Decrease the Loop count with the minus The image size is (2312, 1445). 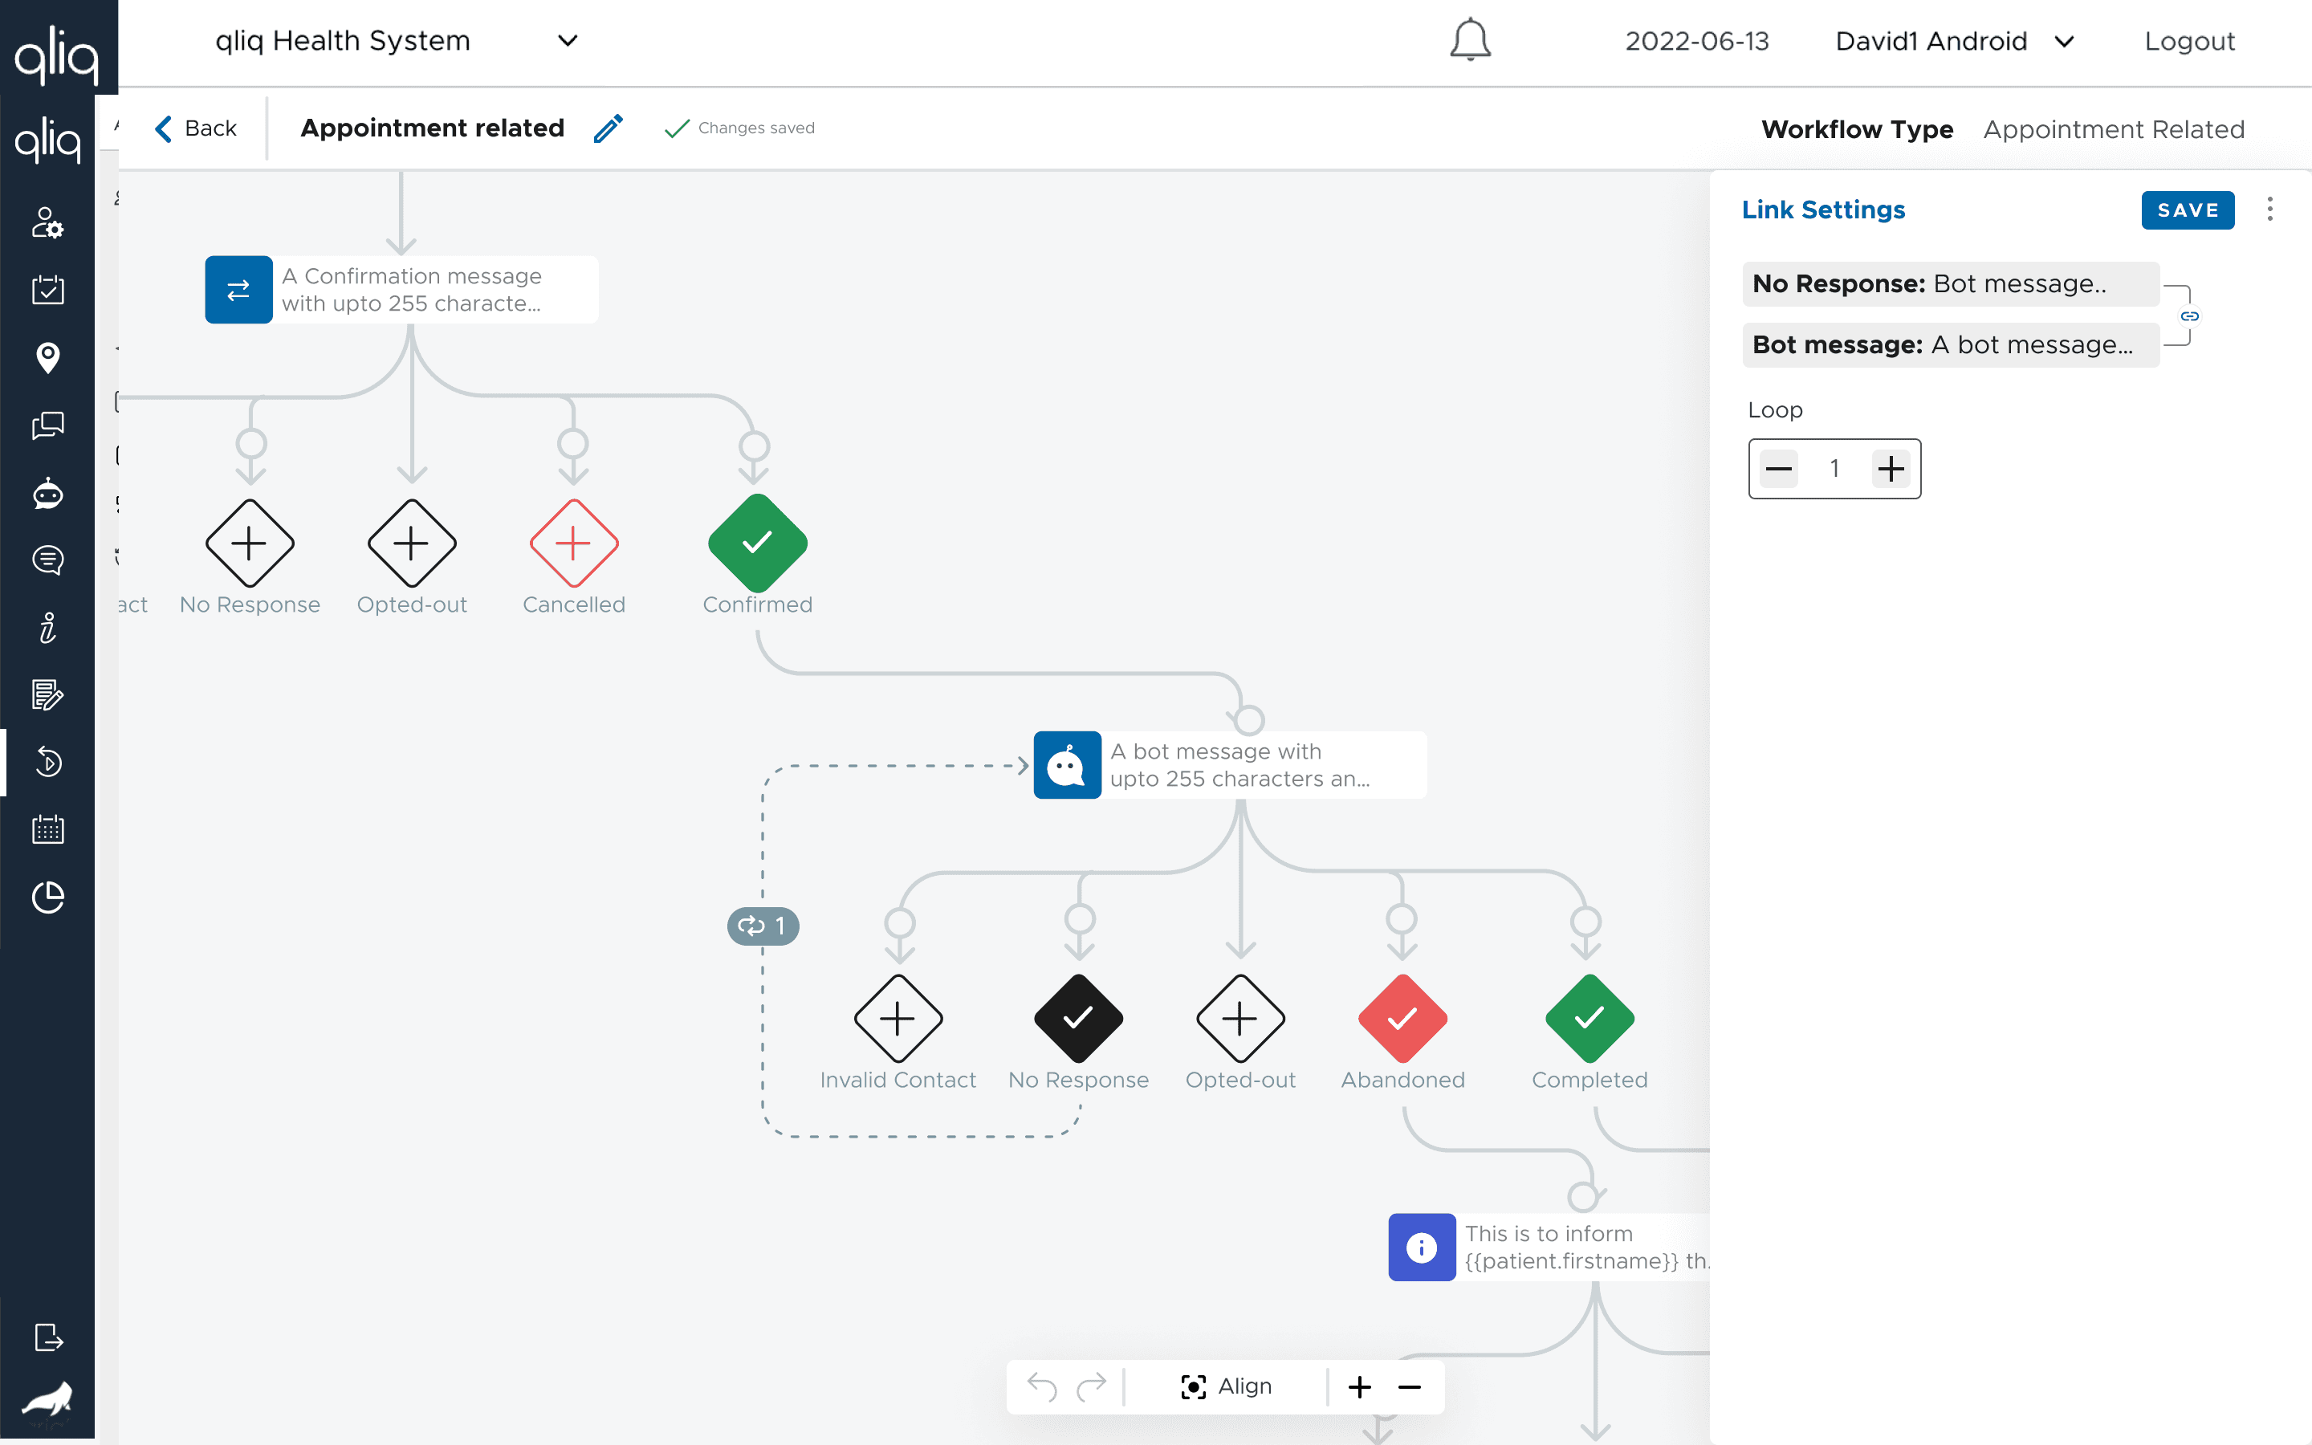[1779, 470]
